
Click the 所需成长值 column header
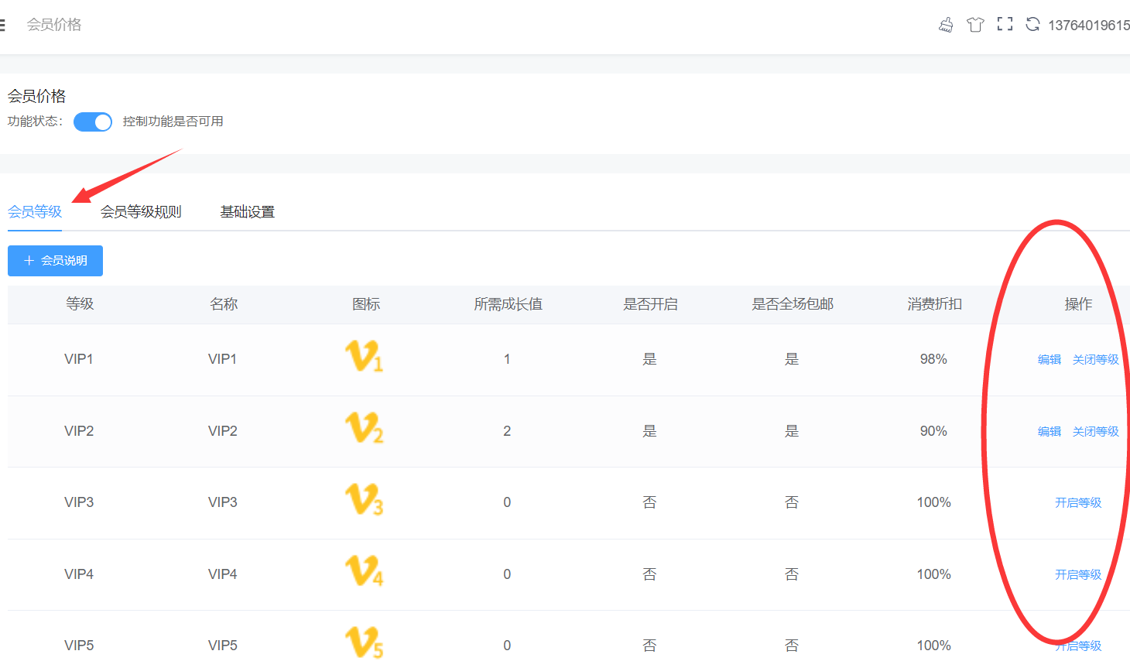(508, 304)
